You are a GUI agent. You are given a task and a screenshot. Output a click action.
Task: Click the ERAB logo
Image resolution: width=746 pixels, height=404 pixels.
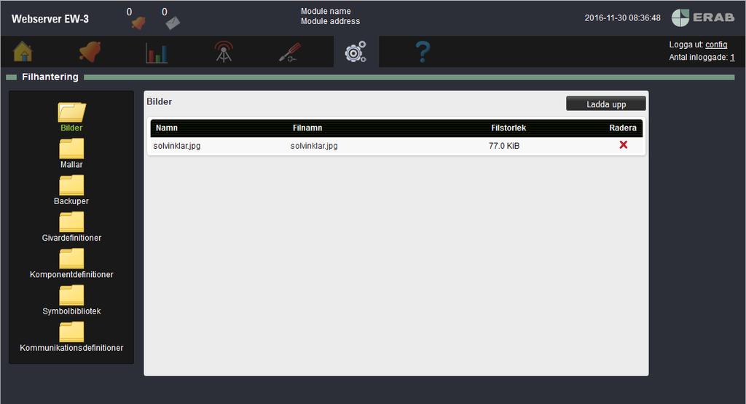click(703, 18)
